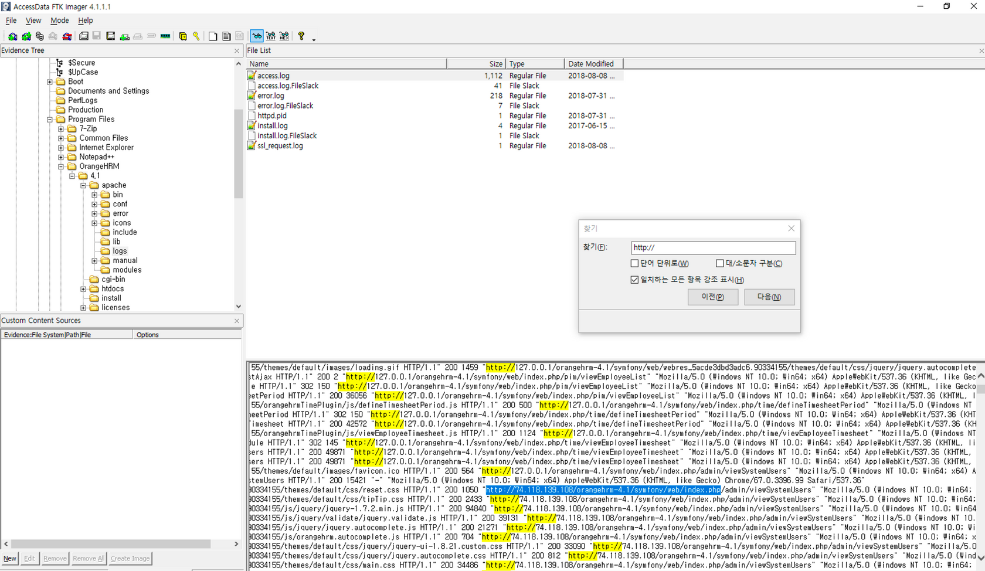The width and height of the screenshot is (985, 571).
Task: Expand the 7-Zip folder node
Action: tap(61, 129)
